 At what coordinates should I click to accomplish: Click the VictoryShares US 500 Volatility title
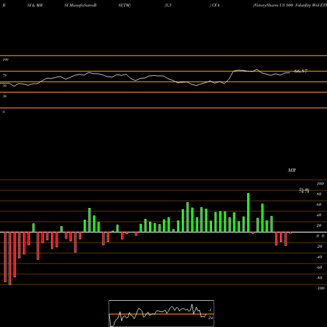tap(290, 5)
